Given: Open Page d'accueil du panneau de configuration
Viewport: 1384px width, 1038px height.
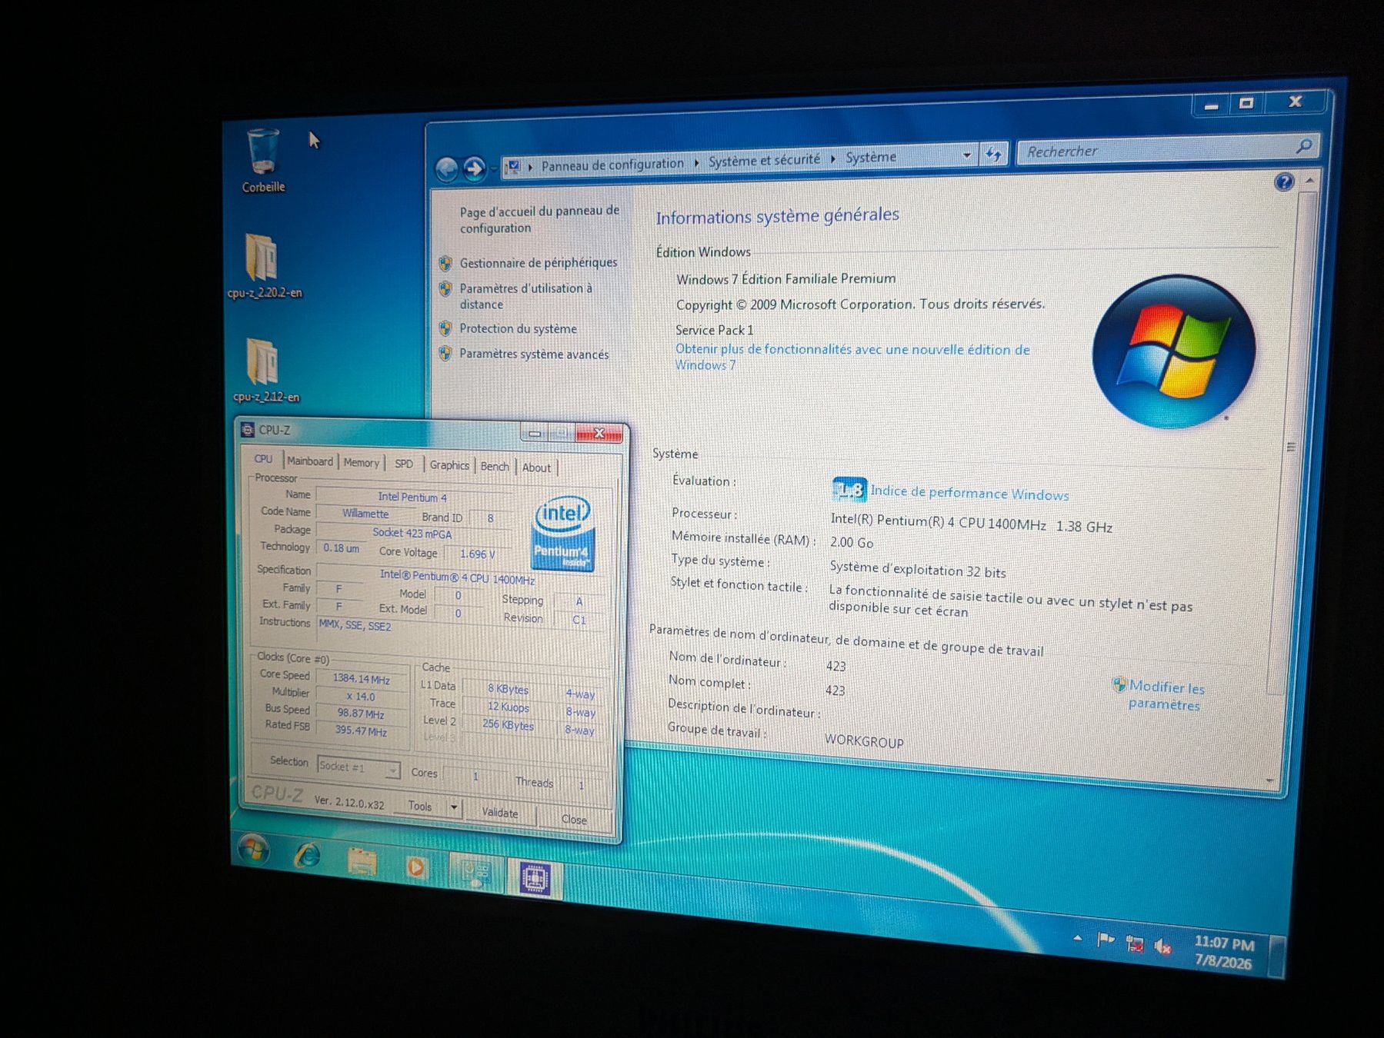Looking at the screenshot, I should tap(539, 219).
